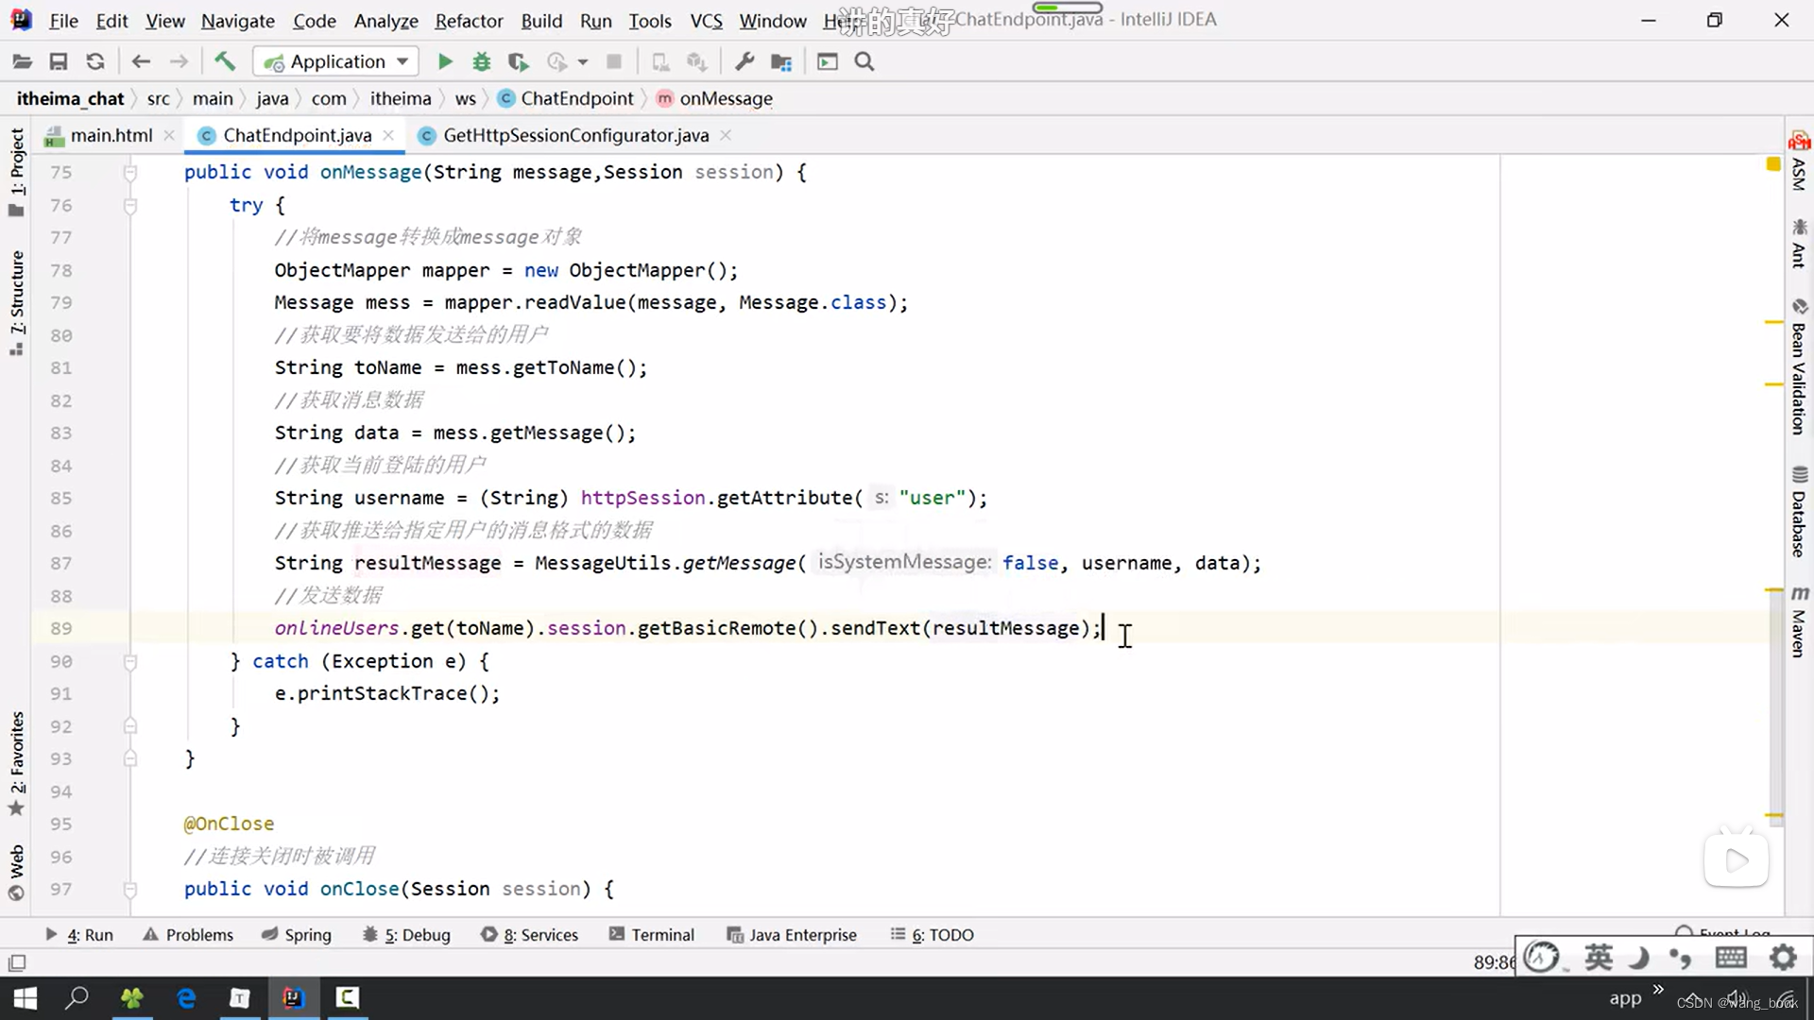Image resolution: width=1814 pixels, height=1020 pixels.
Task: Select the Build menu icon
Action: [540, 19]
